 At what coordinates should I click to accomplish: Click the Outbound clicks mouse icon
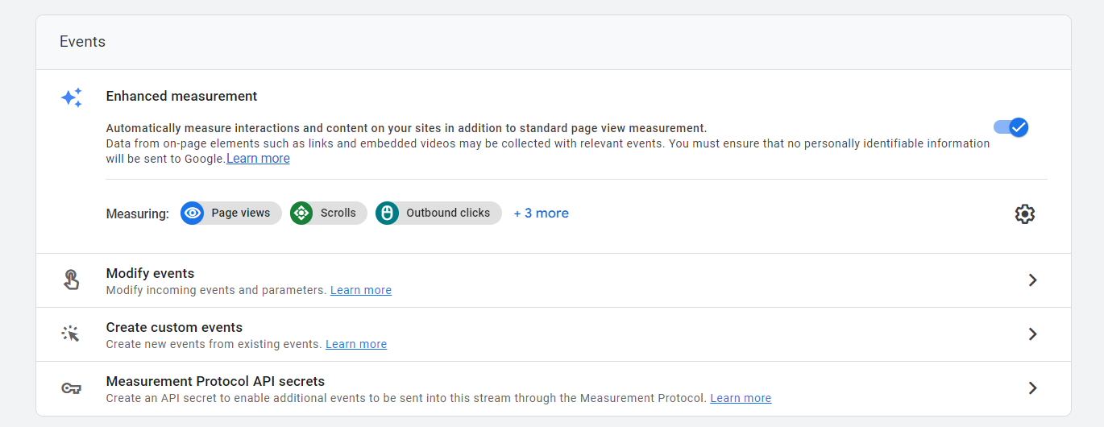[x=387, y=213]
